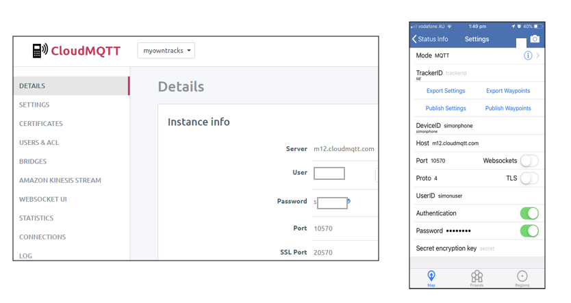The width and height of the screenshot is (571, 303).
Task: Click Port value 10570 in Details
Action: click(x=323, y=228)
